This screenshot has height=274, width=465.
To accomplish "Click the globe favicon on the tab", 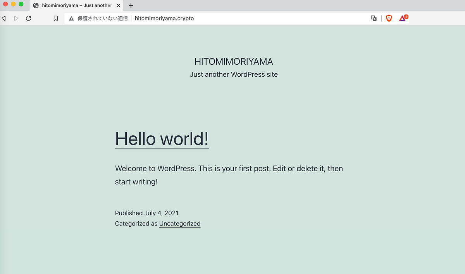I will 36,5.
